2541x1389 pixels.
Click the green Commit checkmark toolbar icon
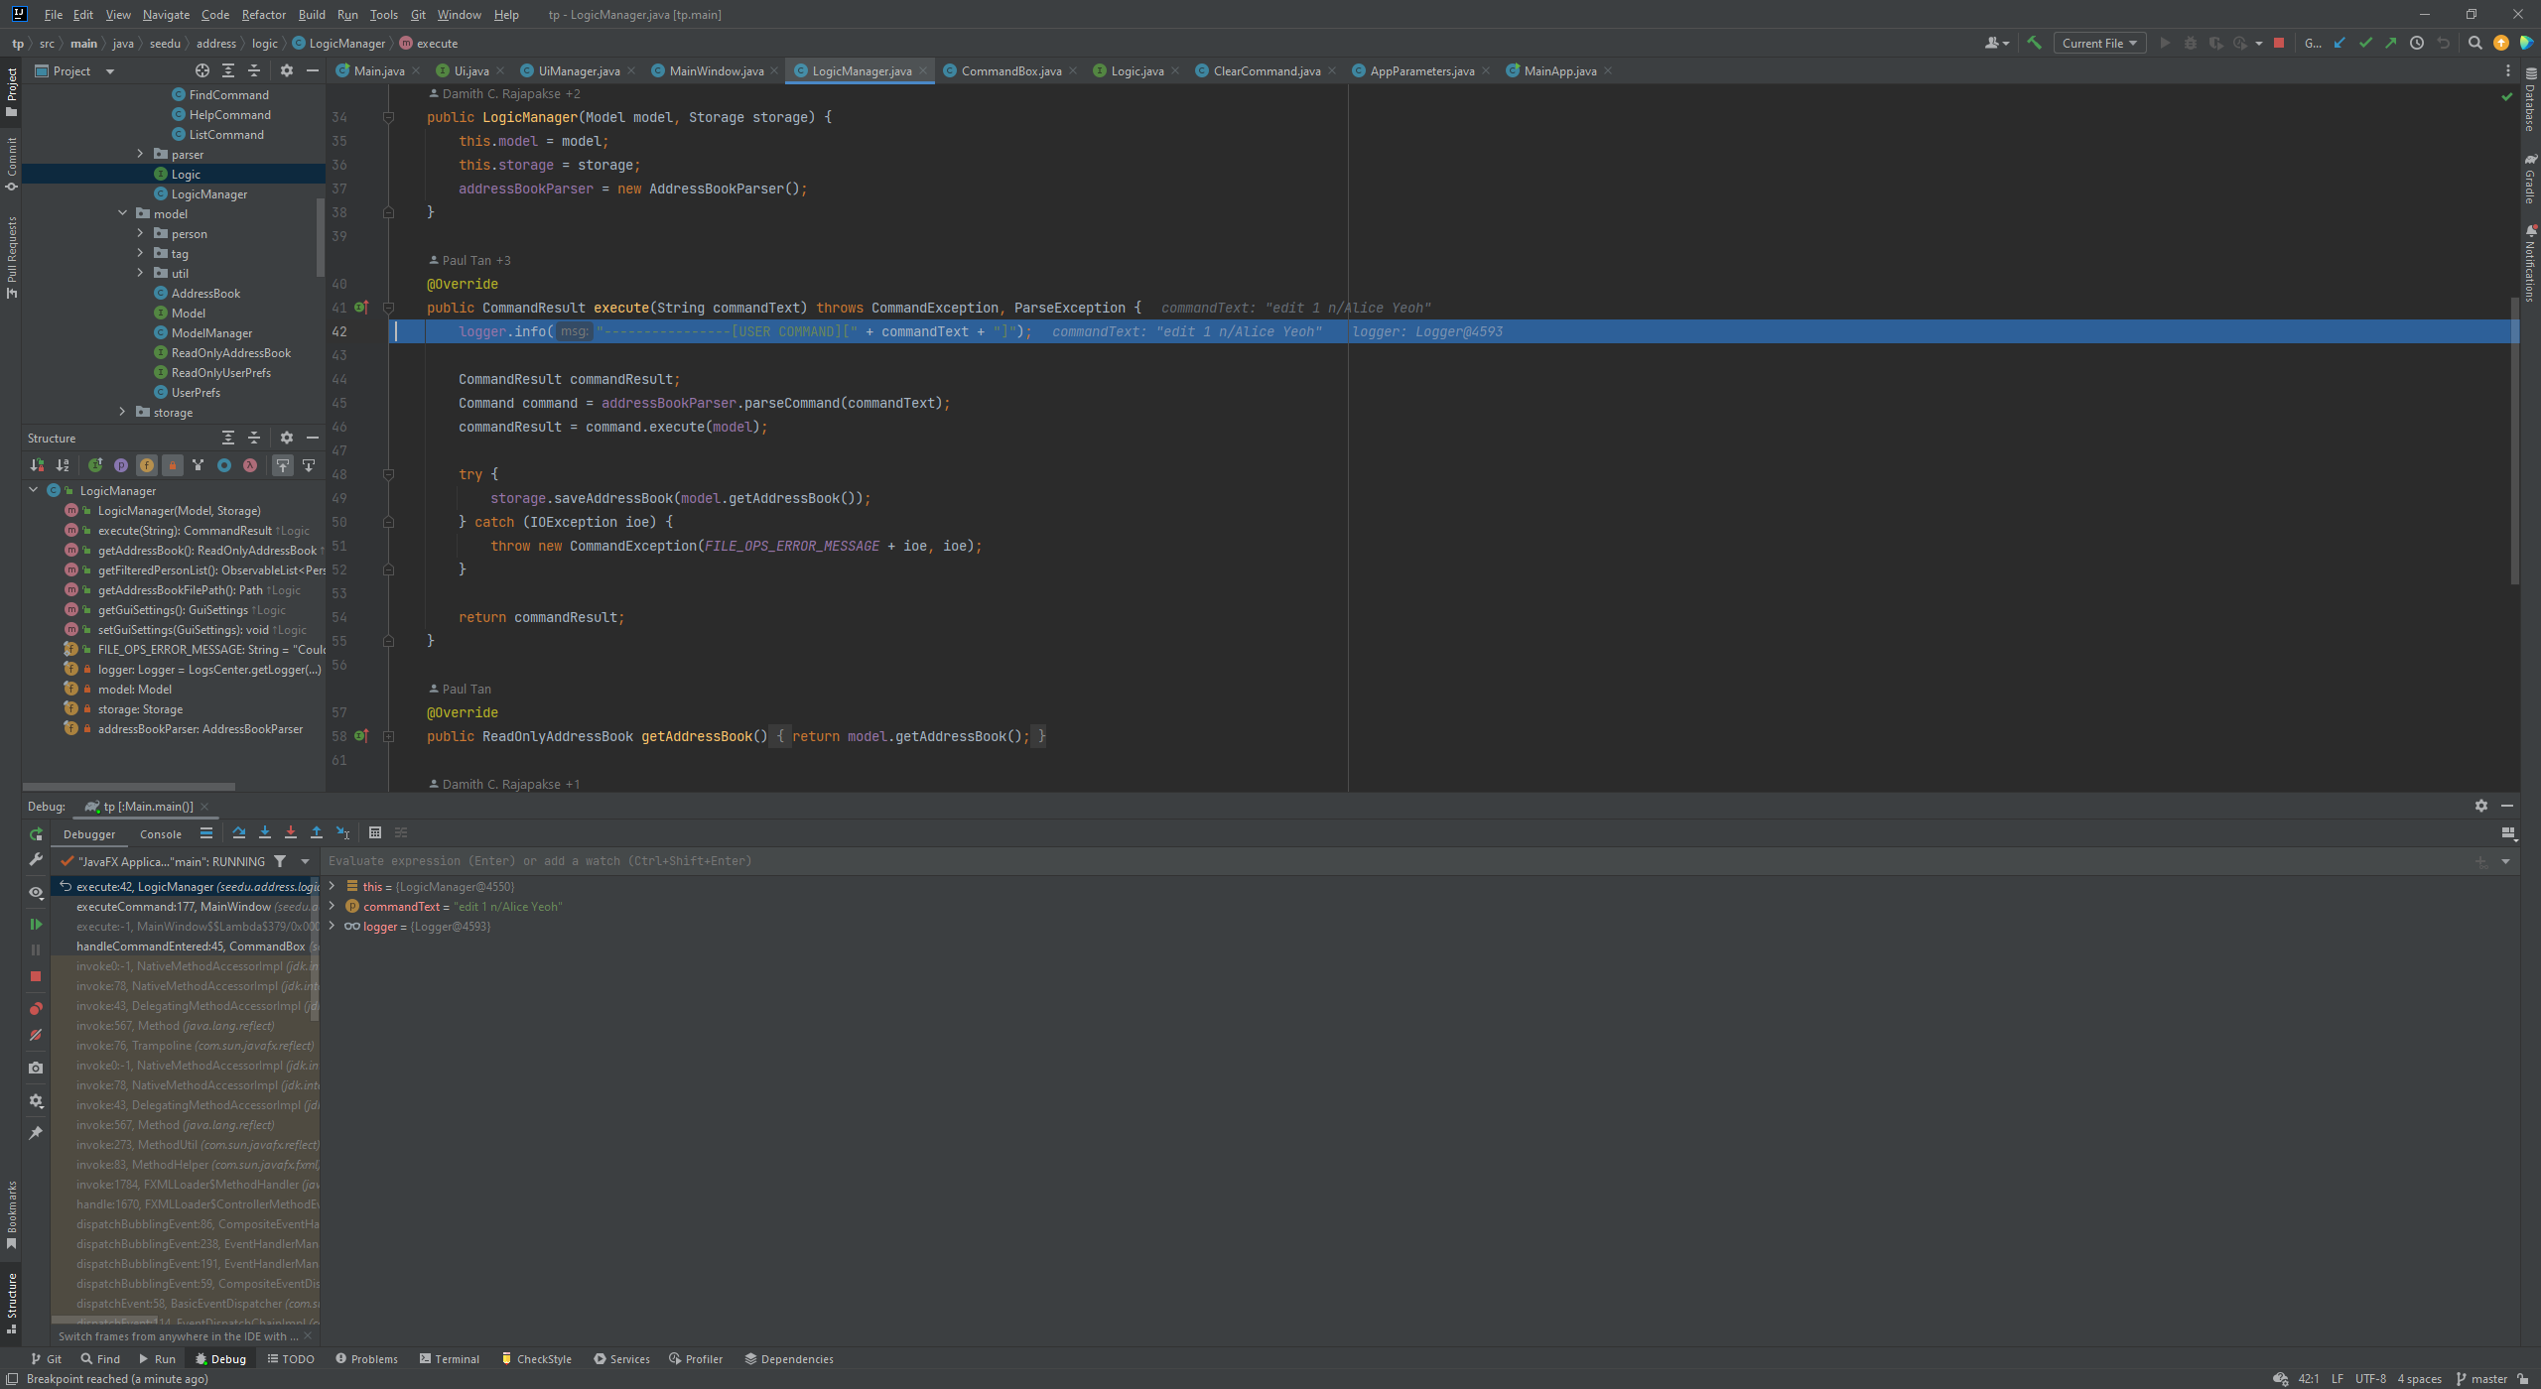coord(2366,43)
